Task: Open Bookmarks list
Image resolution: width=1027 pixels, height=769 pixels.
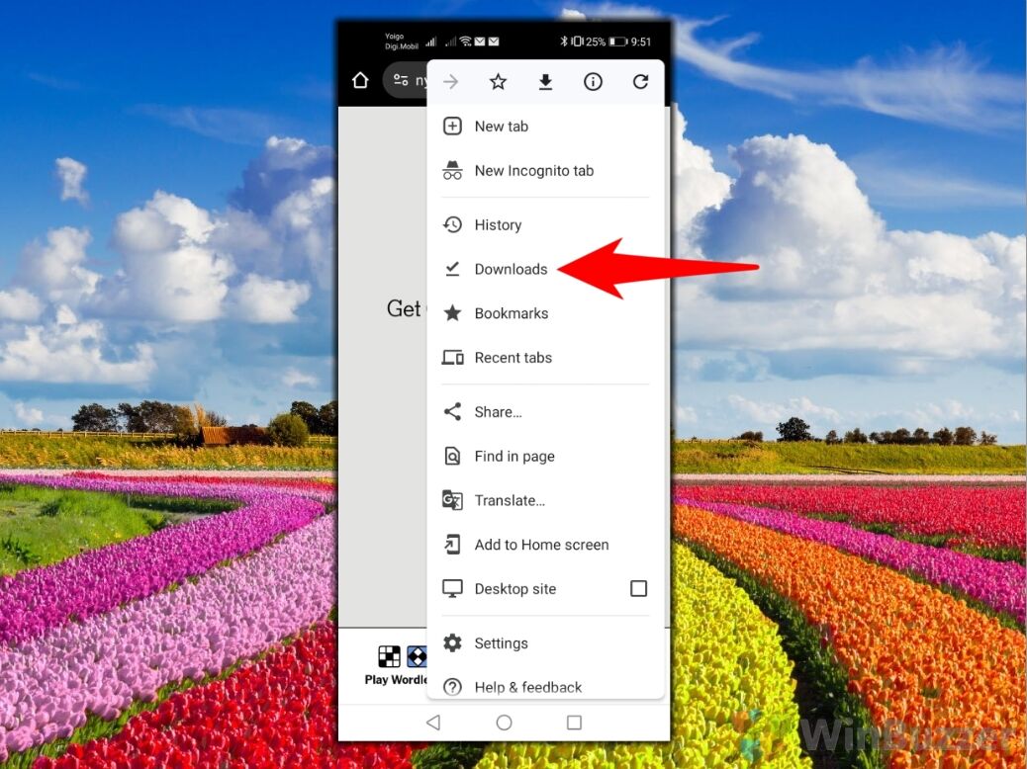Action: [511, 313]
